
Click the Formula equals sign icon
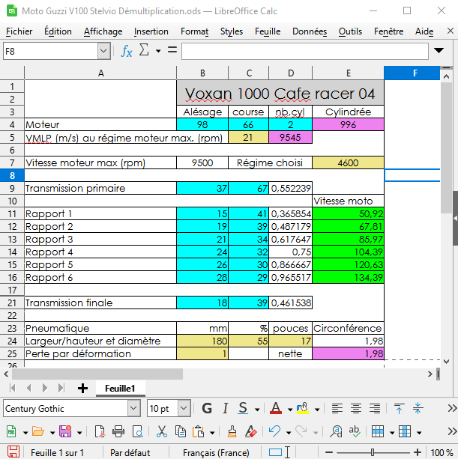pos(172,49)
